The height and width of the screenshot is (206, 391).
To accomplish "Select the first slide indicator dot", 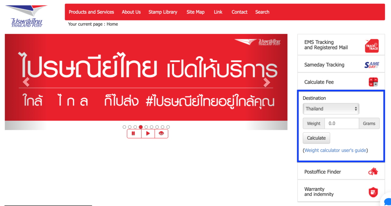I will [124, 127].
